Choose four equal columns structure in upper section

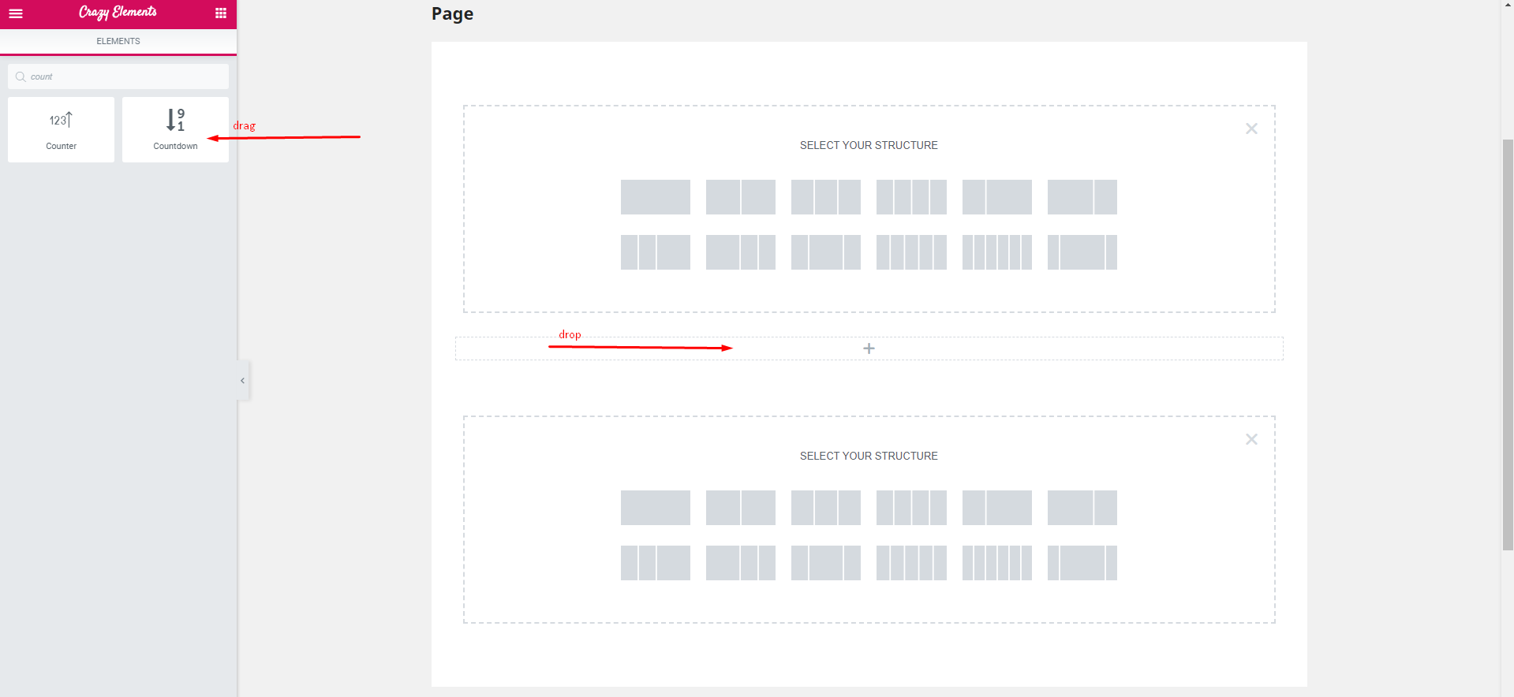911,197
